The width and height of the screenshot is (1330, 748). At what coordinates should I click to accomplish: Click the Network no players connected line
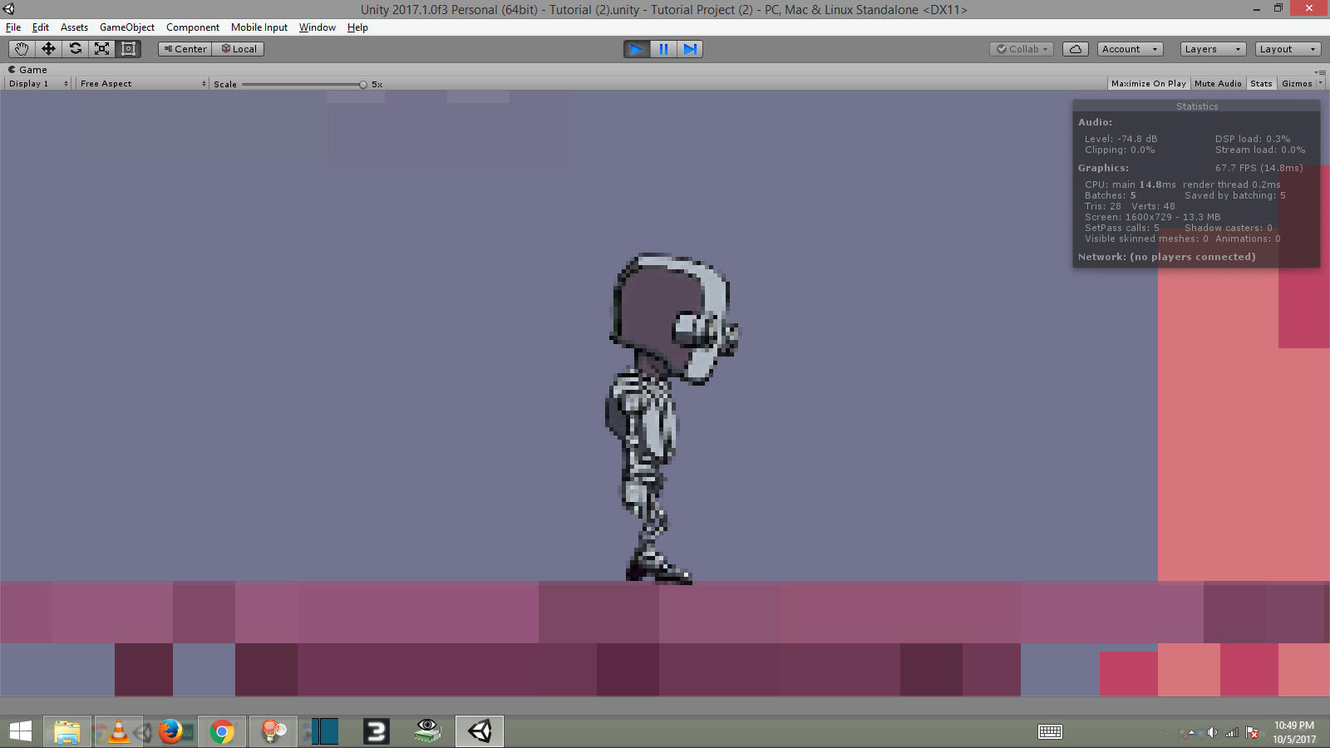pyautogui.click(x=1166, y=257)
